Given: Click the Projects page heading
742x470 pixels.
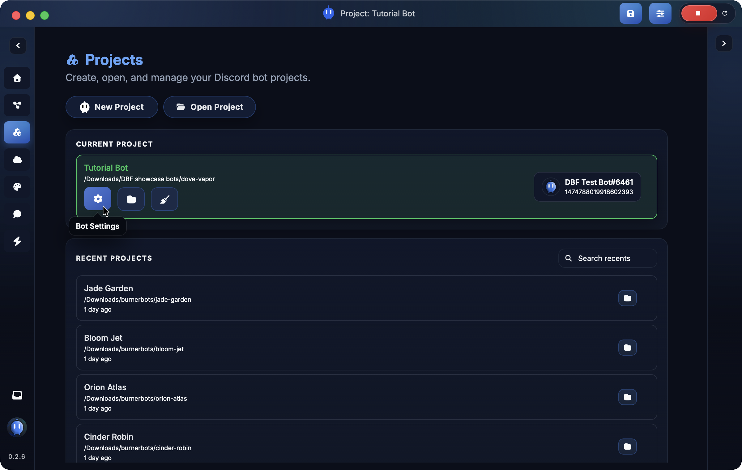Looking at the screenshot, I should pyautogui.click(x=114, y=60).
